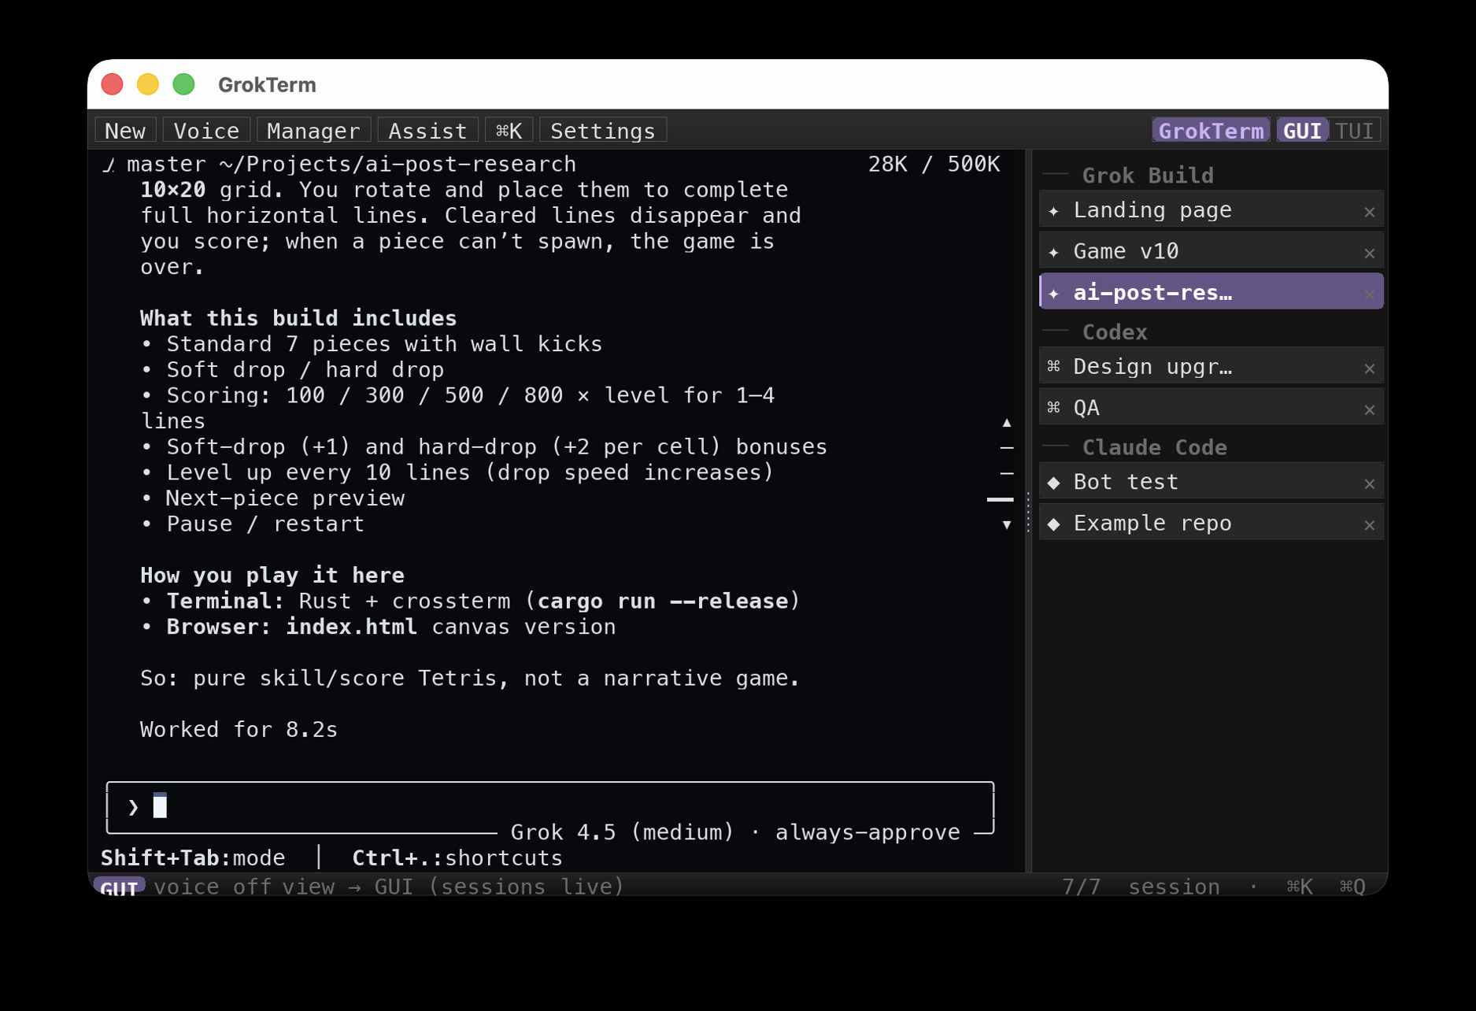Screen dimensions: 1476x1011
Task: Click the green zoom window button
Action: pos(183,84)
